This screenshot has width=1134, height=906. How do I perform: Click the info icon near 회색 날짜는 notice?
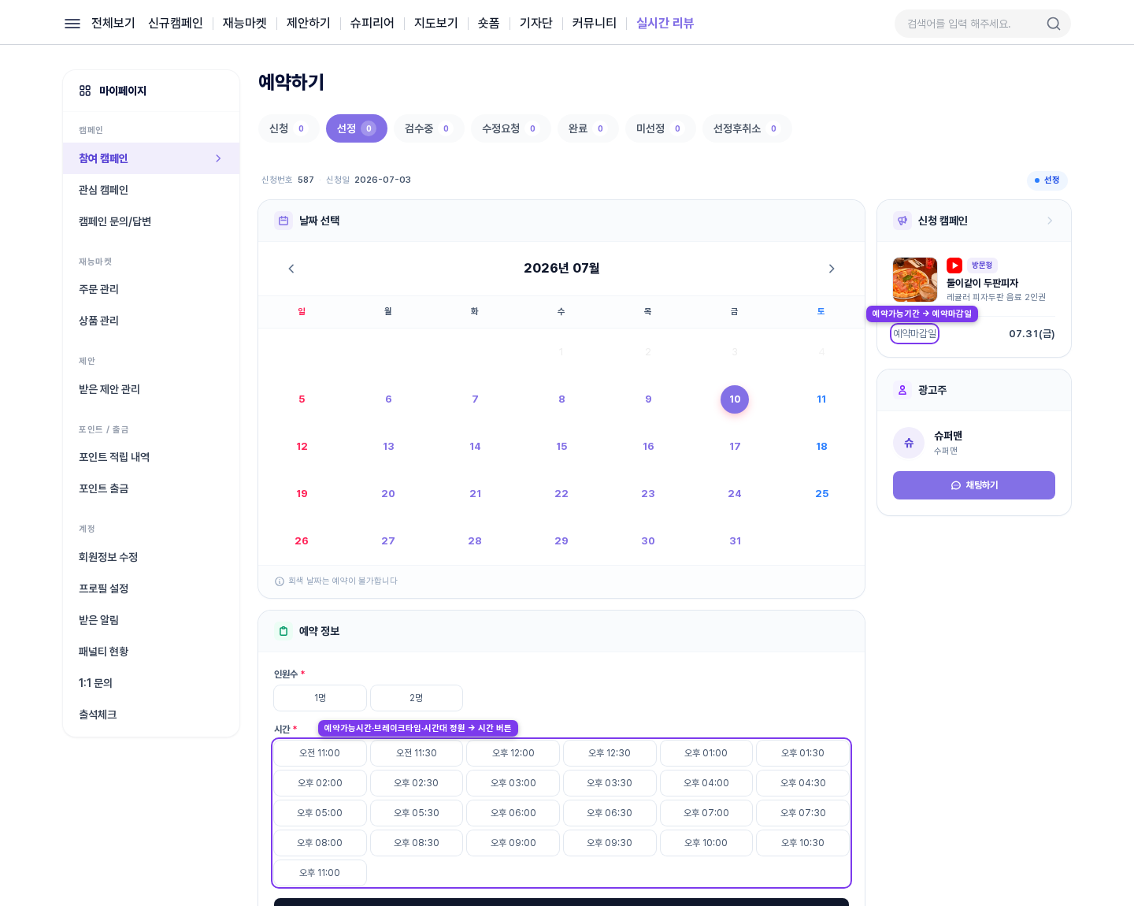click(279, 581)
